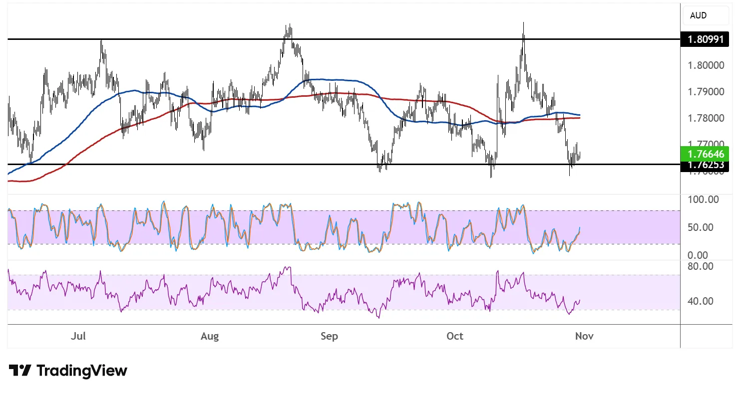Screen dimensions: 740x393
Task: Click the 80.00 RSI scale label
Action: (704, 266)
